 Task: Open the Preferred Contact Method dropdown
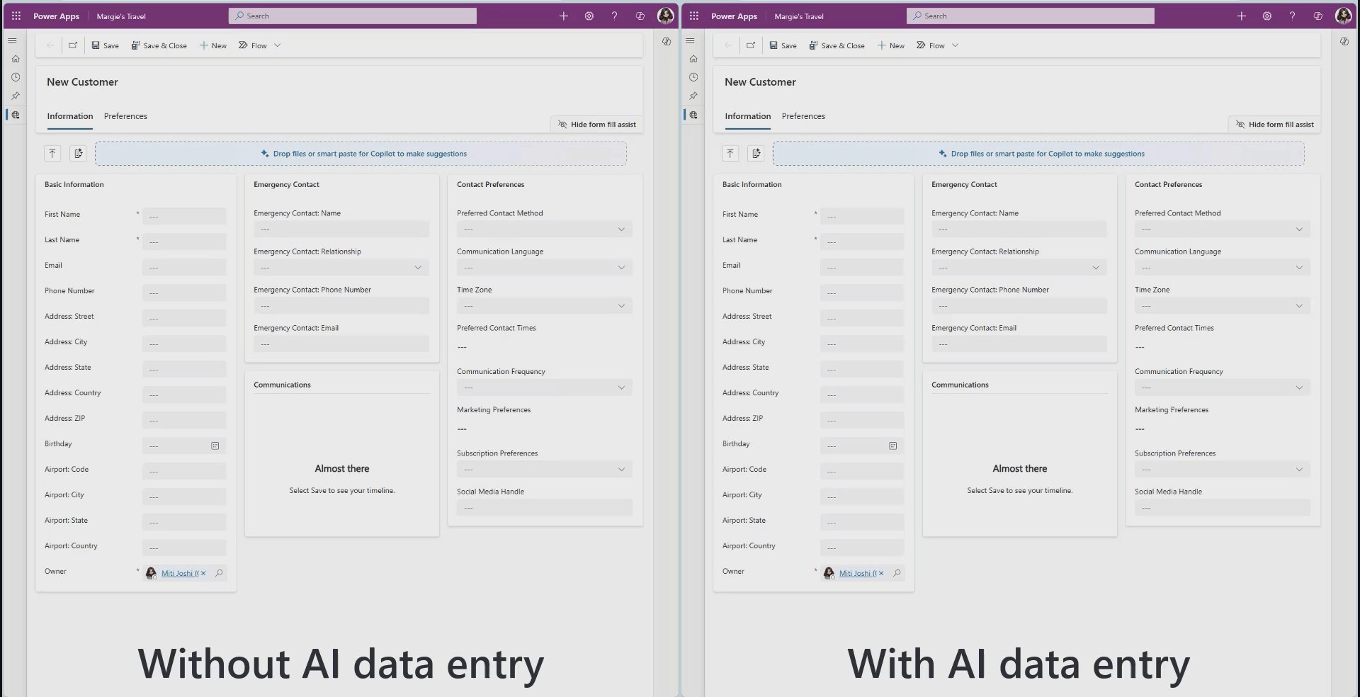[620, 229]
